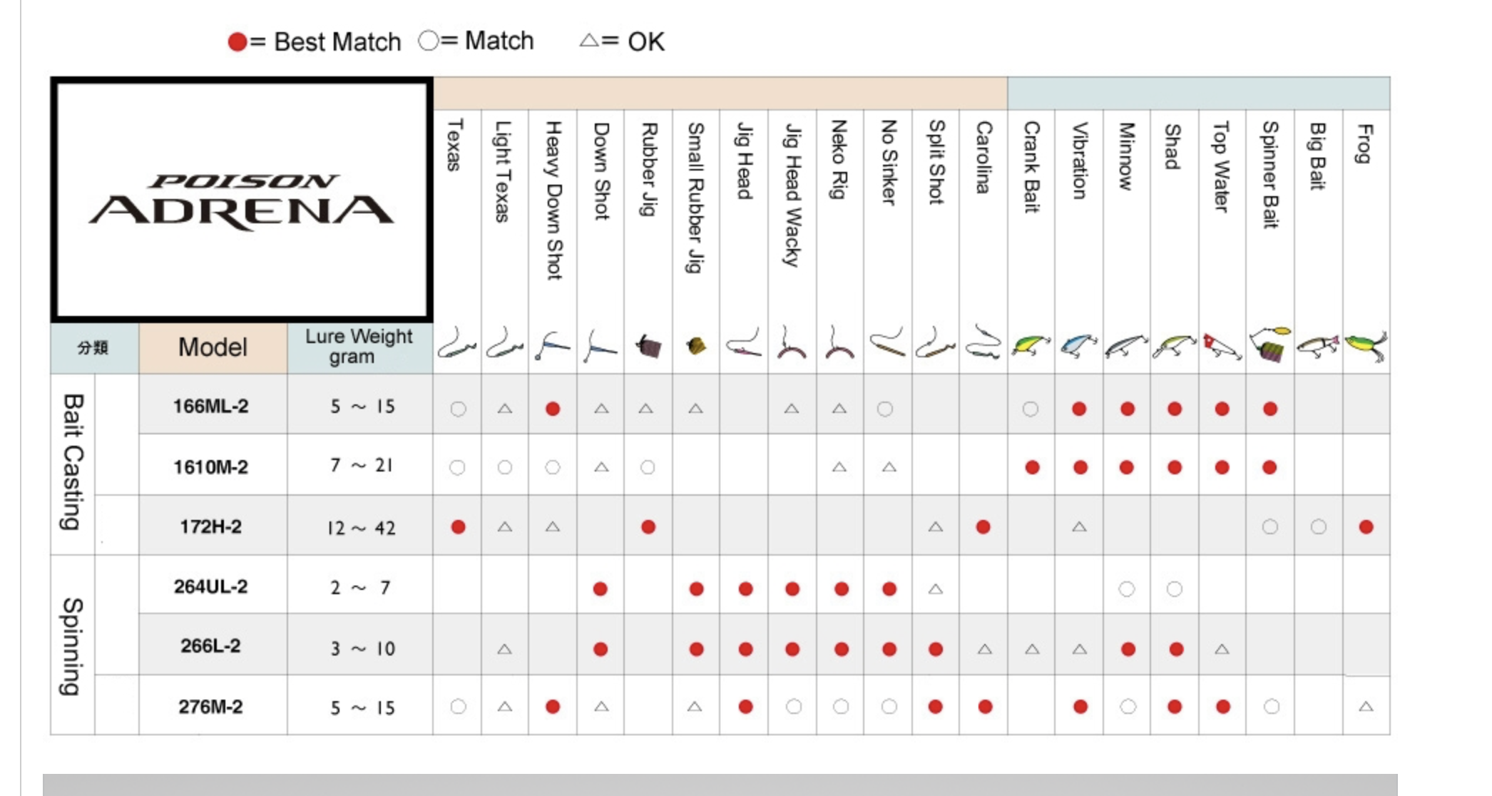Click the red Best Match legend dot
This screenshot has height=796, width=1492.
point(237,42)
